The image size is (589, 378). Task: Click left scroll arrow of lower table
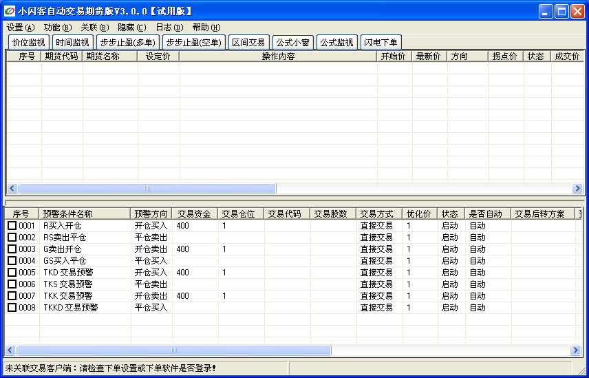coord(10,350)
